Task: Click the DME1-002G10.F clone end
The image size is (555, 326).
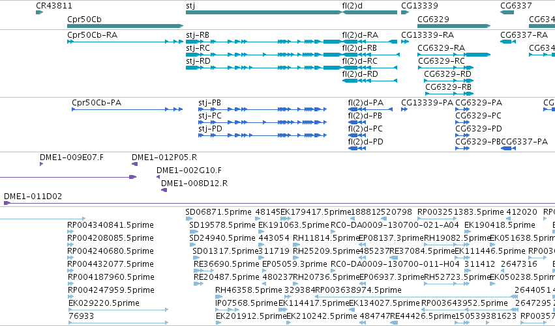Action: click(158, 177)
